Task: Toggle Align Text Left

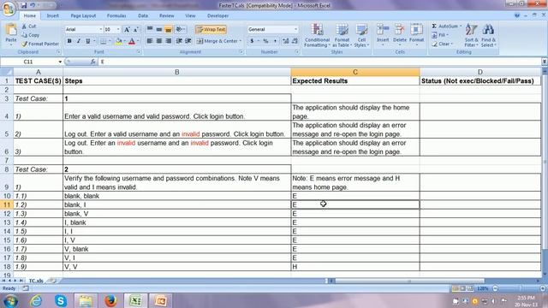Action: (x=150, y=41)
